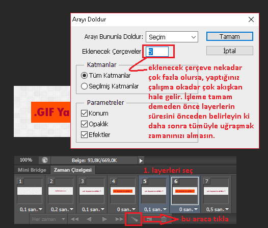The height and width of the screenshot is (228, 268).
Task: Delete selected frames with the trash icon
Action: (x=164, y=219)
